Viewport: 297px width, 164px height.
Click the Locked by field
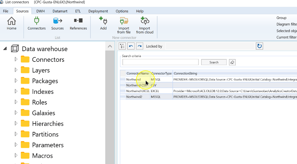[x=210, y=46]
